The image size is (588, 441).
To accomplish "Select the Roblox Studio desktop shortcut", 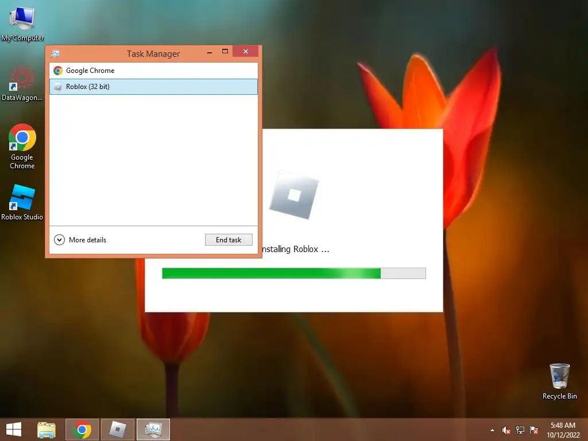I will point(22,203).
